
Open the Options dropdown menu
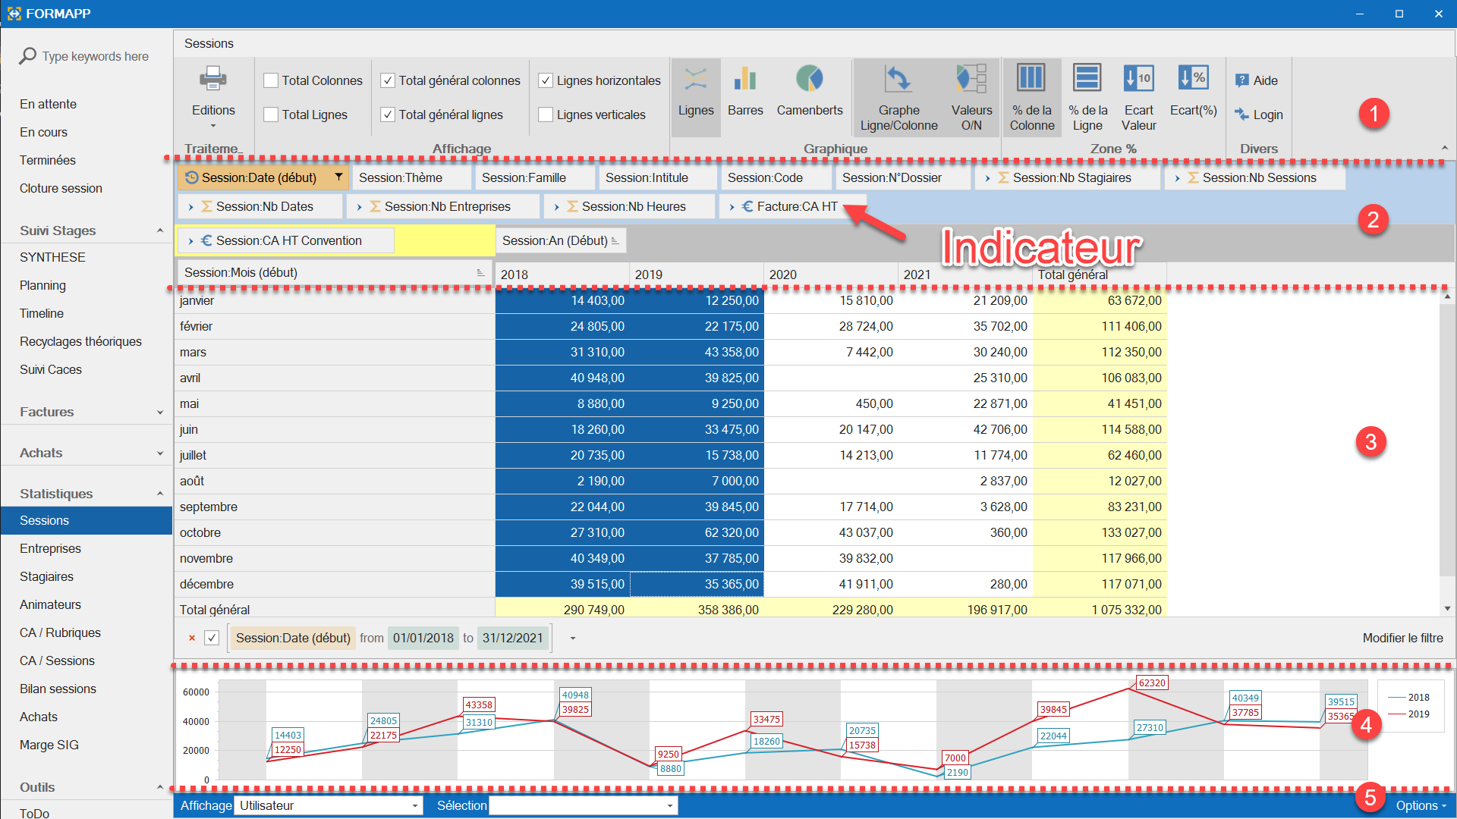coord(1421,805)
